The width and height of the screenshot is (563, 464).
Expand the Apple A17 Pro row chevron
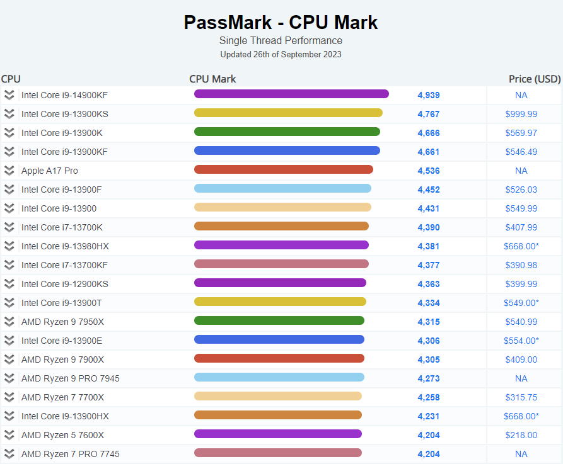pos(9,171)
